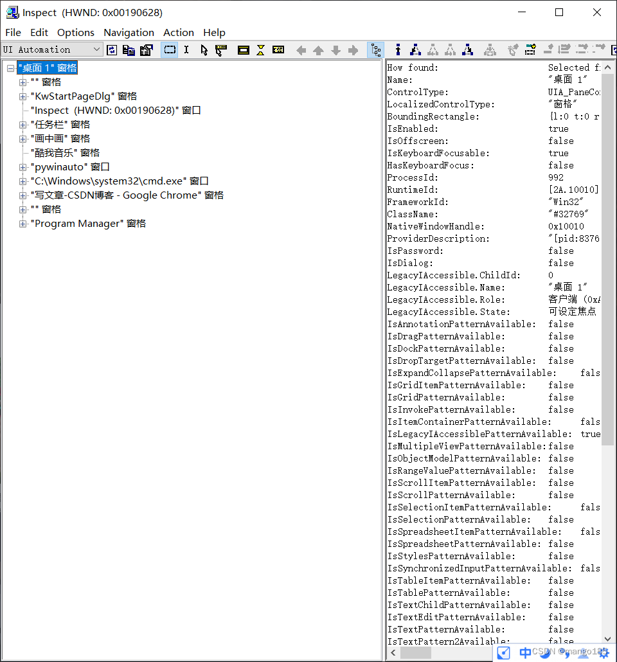This screenshot has height=662, width=617.
Task: Navigate to parent element using left arrow icon
Action: pyautogui.click(x=300, y=49)
